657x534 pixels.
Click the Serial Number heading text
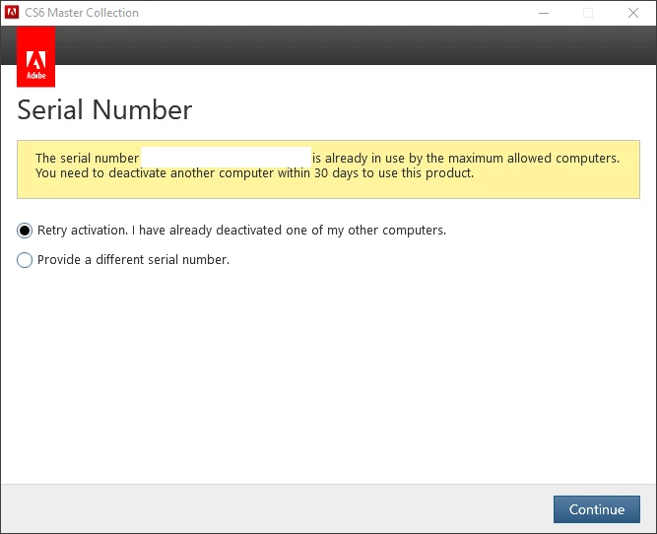coord(104,110)
